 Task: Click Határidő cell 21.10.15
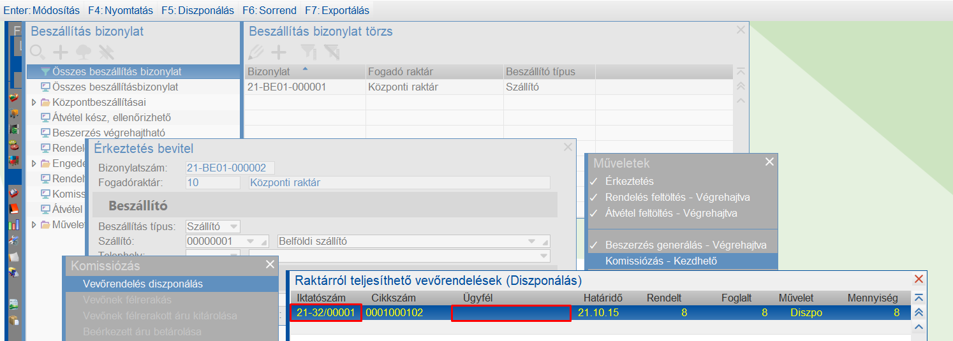tap(598, 313)
